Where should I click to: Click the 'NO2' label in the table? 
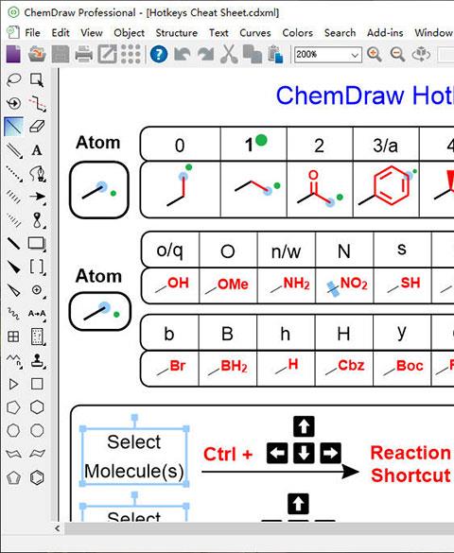click(354, 284)
